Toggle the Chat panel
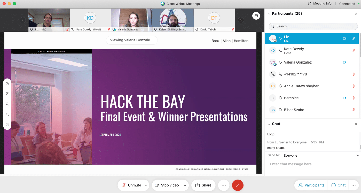Viewport: 361px width, 193px height. click(338, 185)
